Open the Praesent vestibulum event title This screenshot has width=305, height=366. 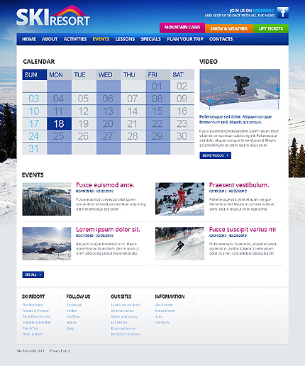pos(239,185)
